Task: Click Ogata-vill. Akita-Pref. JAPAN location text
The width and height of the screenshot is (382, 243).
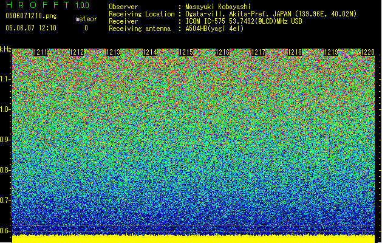Action: [x=271, y=14]
